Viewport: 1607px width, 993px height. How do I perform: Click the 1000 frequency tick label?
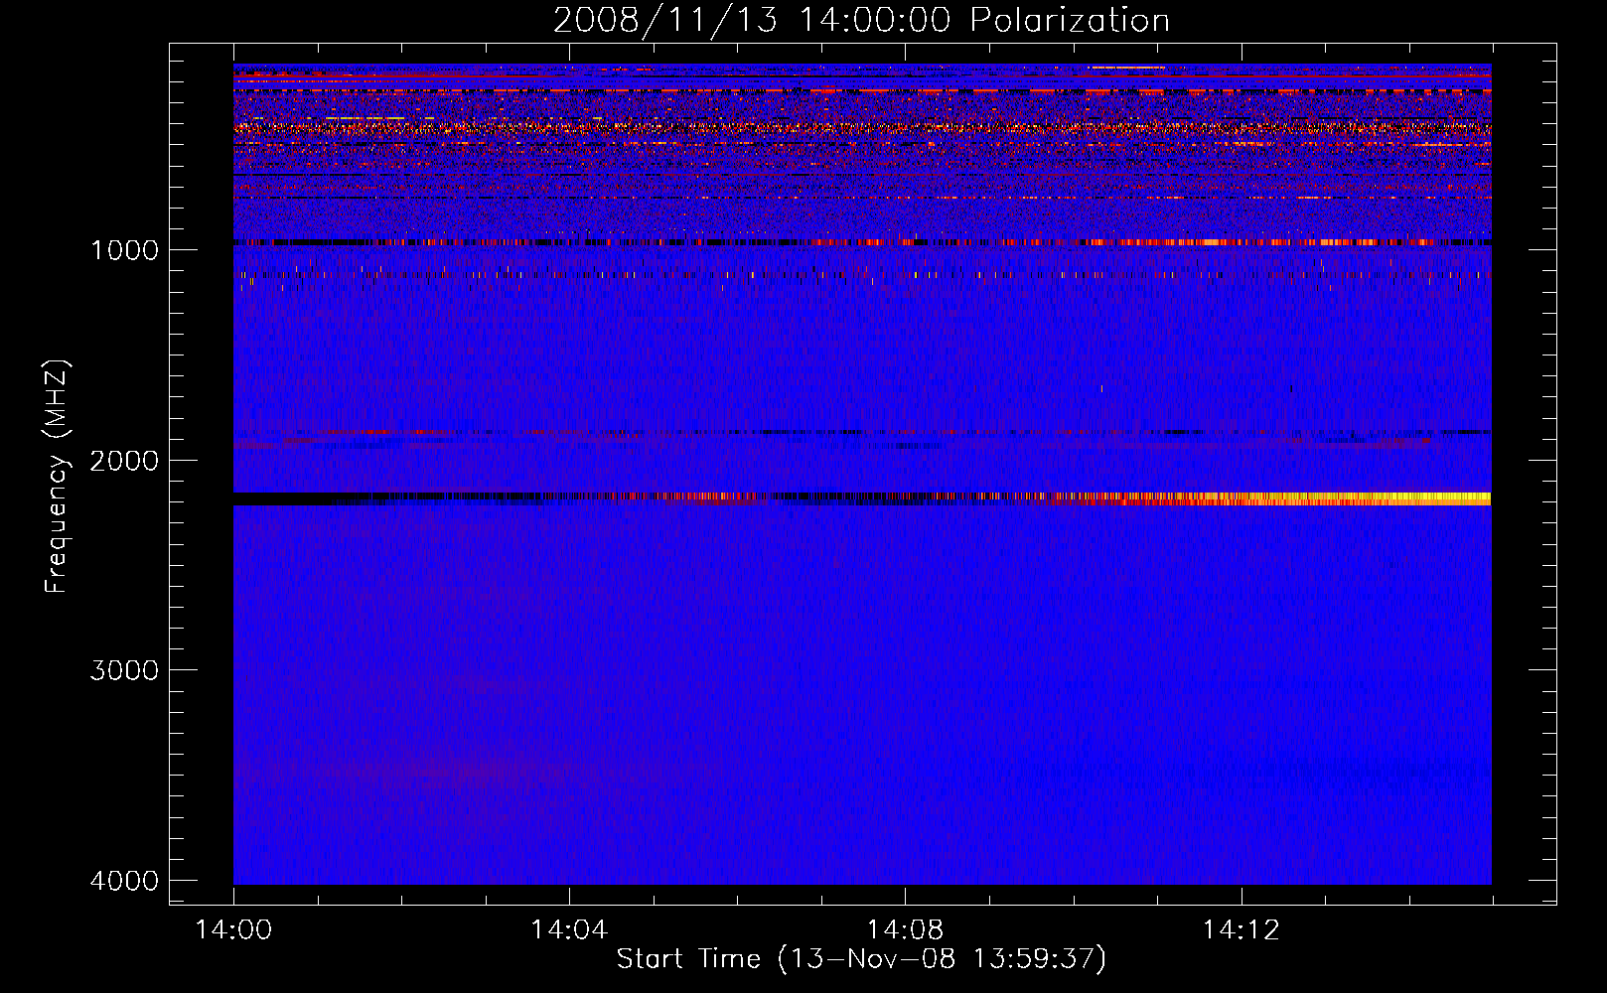coord(124,249)
